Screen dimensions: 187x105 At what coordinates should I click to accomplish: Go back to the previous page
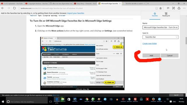tap(3, 8)
